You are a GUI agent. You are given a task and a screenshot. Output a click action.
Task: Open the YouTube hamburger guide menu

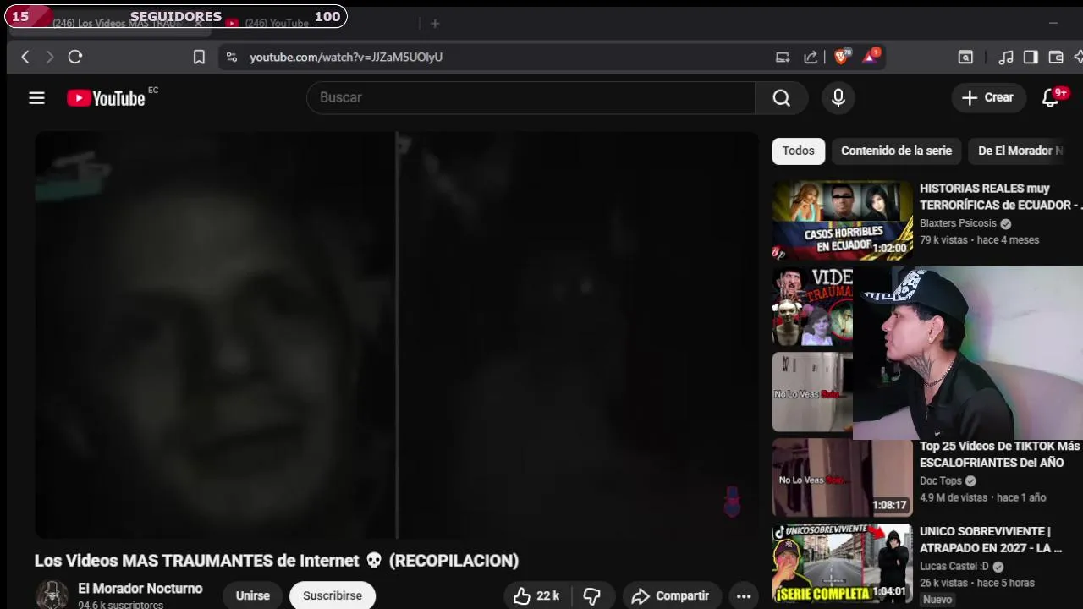coord(36,98)
